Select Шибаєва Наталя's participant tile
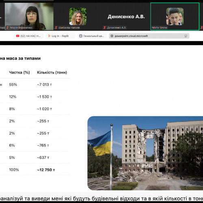The image size is (203, 203). 78,16
